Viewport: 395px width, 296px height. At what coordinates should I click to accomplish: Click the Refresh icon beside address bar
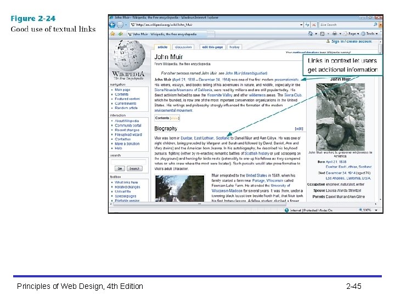point(307,25)
